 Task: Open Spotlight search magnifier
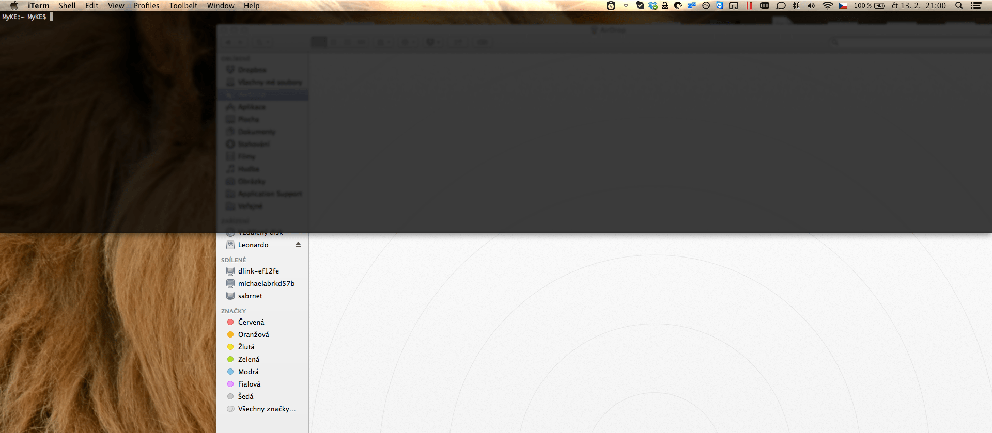pyautogui.click(x=959, y=6)
